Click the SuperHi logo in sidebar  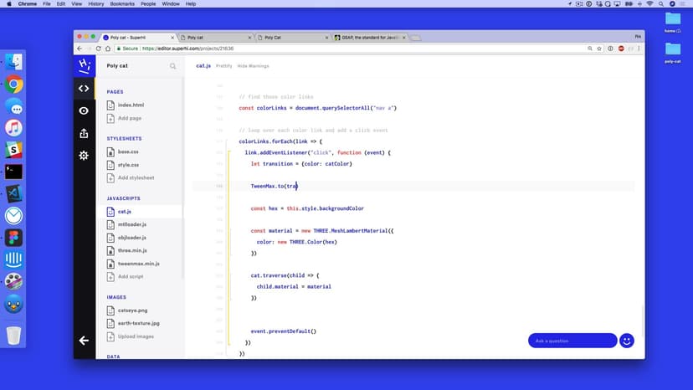click(x=84, y=65)
